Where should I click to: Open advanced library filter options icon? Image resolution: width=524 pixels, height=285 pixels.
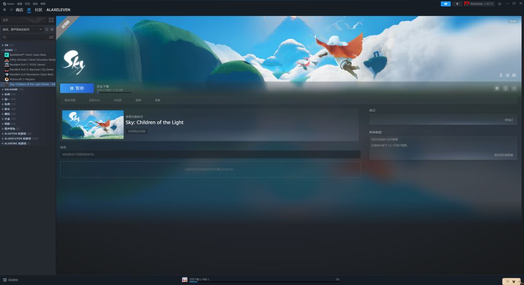point(51,37)
